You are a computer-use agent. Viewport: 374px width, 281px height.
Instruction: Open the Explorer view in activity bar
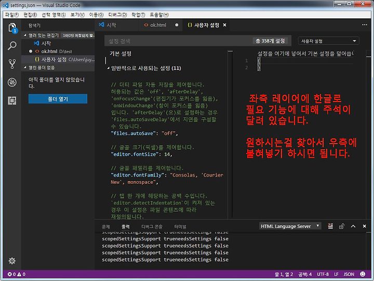click(12, 28)
